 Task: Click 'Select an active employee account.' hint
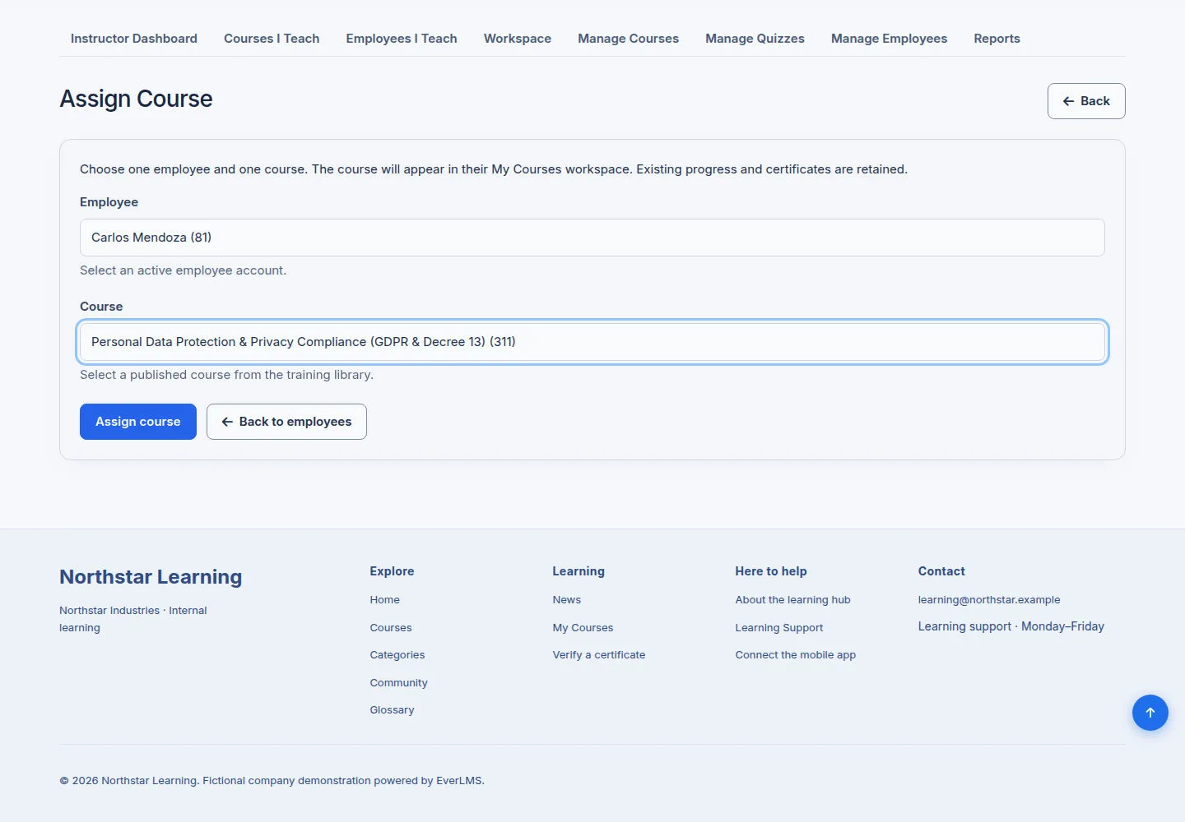[183, 270]
